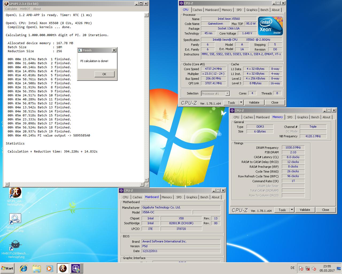This screenshot has width=342, height=274.
Task: Open the Processor #1 selection dropdown
Action: click(215, 93)
